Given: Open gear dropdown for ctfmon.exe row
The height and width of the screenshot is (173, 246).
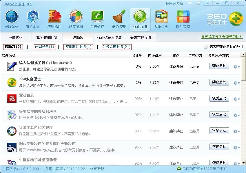Looking at the screenshot, I should click(x=237, y=67).
